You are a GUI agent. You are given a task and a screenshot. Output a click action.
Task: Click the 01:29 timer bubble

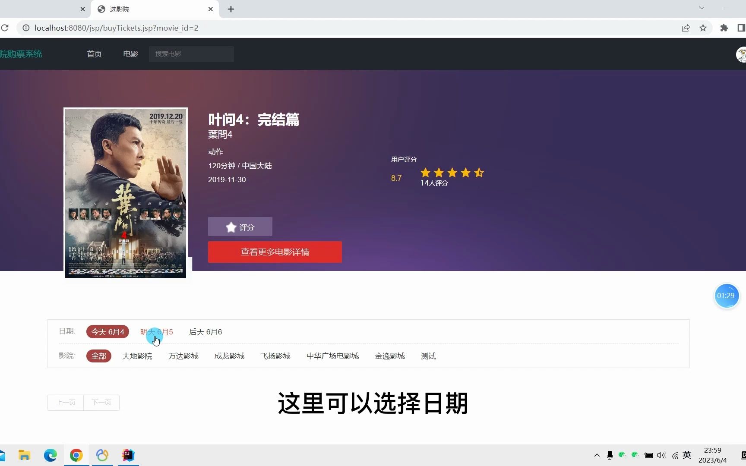pos(727,296)
